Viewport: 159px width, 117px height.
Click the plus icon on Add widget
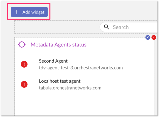[x=17, y=12]
